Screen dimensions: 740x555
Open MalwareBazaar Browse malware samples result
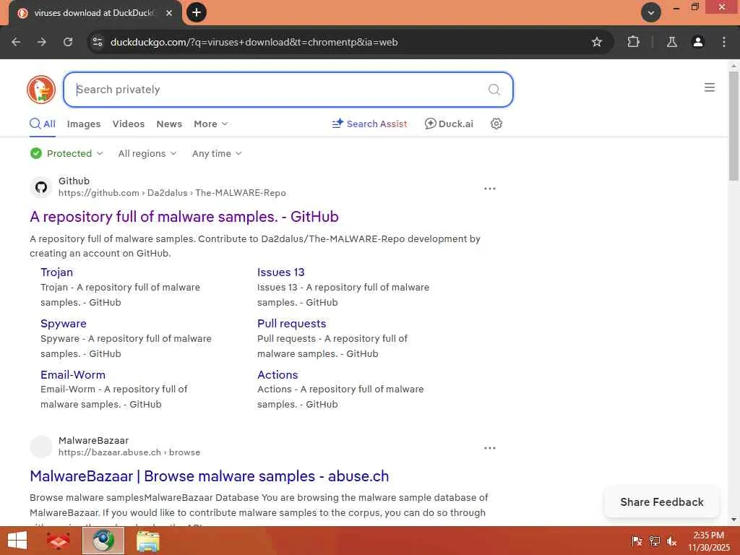(209, 476)
